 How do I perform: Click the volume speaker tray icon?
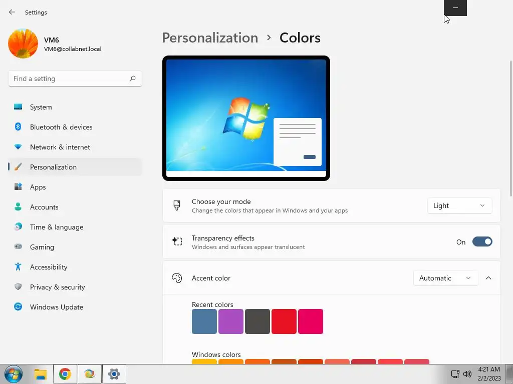tap(467, 374)
